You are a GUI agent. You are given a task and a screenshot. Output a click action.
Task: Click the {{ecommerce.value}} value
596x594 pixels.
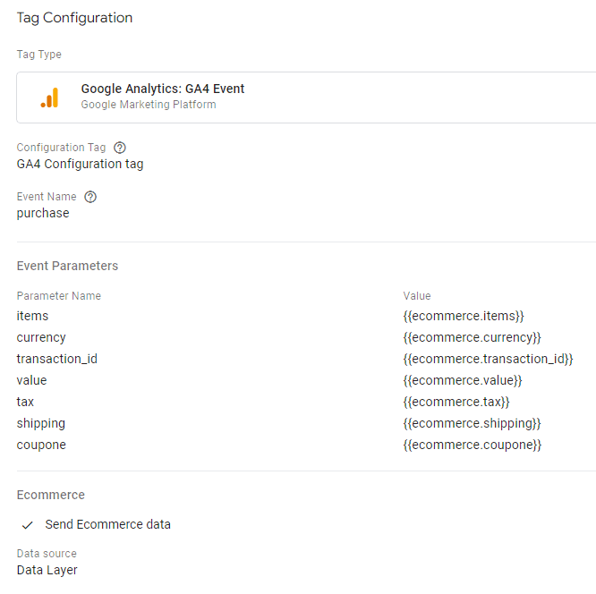(x=463, y=380)
